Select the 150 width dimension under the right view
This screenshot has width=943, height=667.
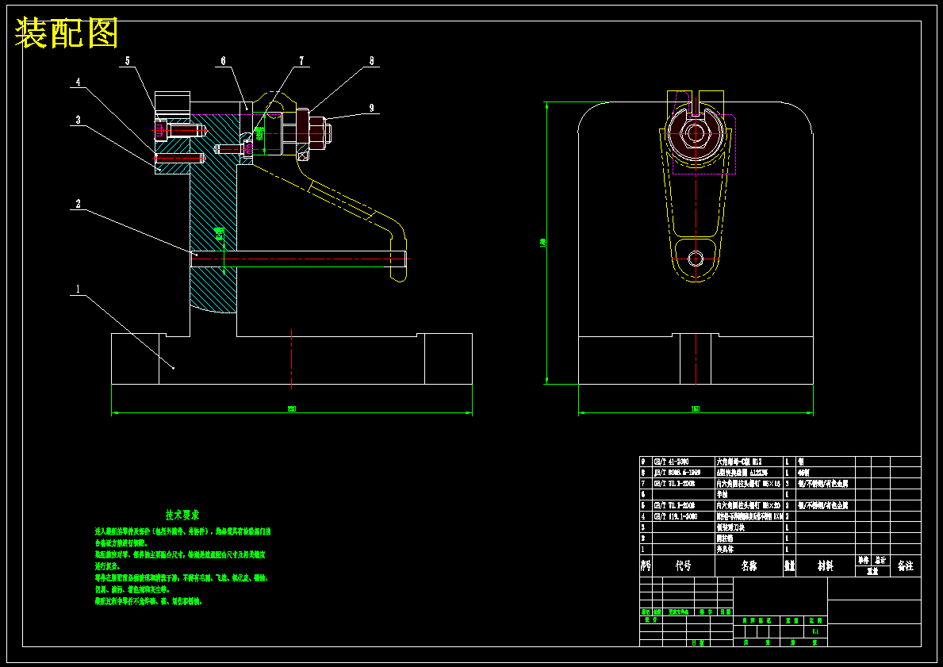(696, 409)
